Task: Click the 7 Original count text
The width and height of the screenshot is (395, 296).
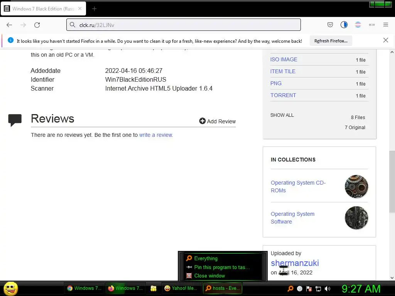Action: pyautogui.click(x=355, y=128)
